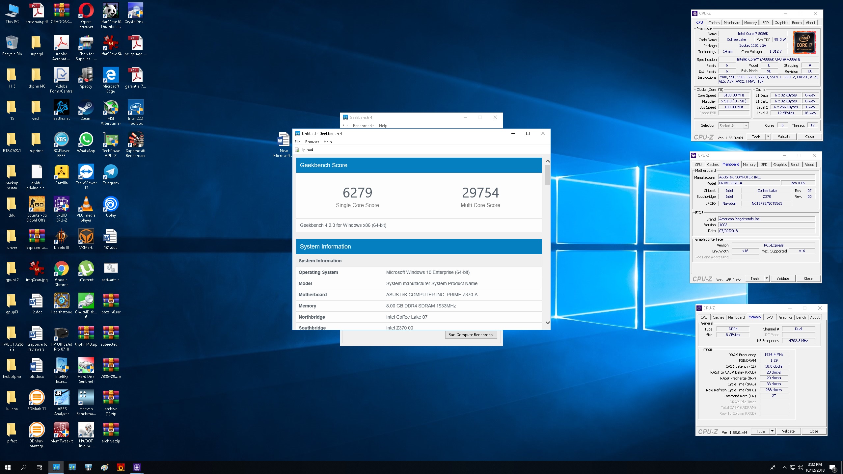
Task: Select the Motherboard row in System Information
Action: coord(419,295)
